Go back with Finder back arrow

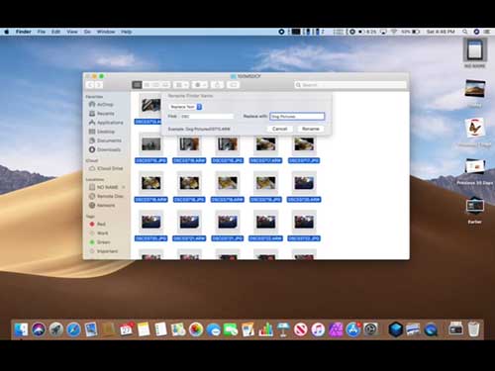[x=90, y=85]
